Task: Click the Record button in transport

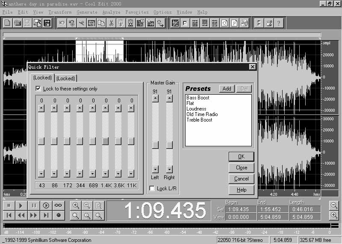Action: coord(59,215)
